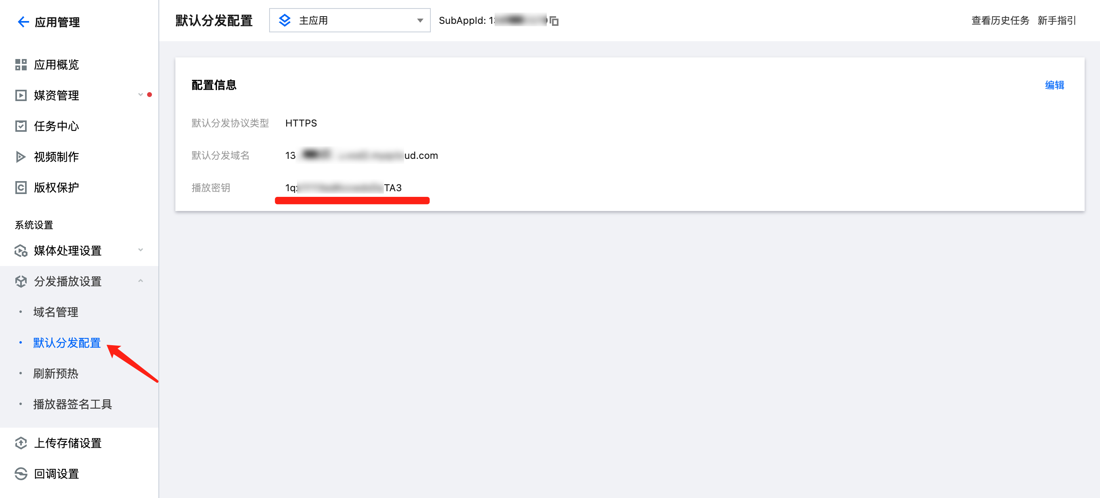The height and width of the screenshot is (498, 1100).
Task: Open the 播放器签名工具 menu item
Action: (73, 404)
